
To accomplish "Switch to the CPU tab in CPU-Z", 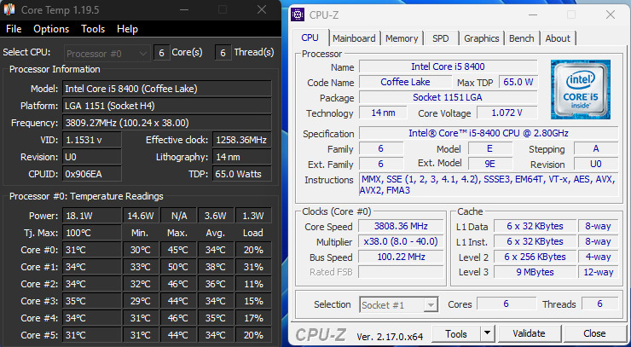I will click(x=310, y=38).
